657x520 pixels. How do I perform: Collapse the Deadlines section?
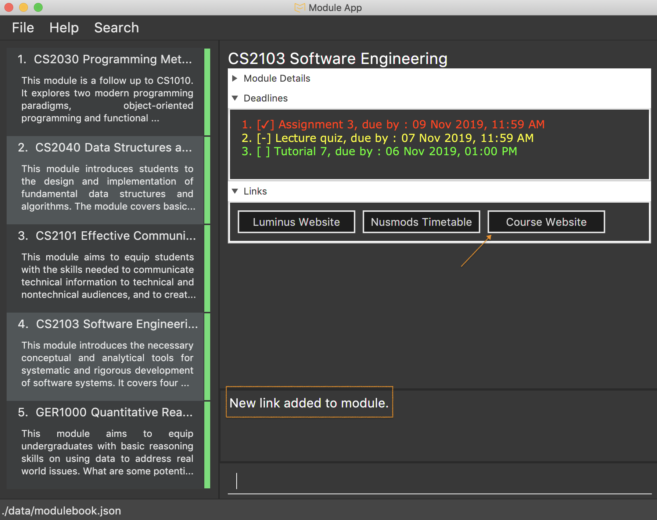tap(235, 98)
